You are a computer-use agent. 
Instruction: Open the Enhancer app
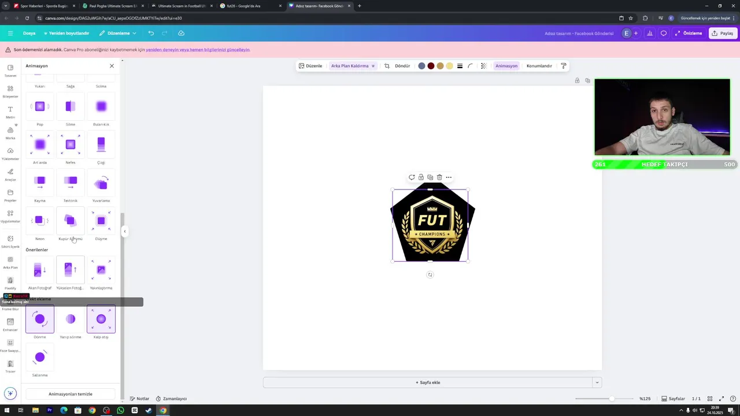[x=10, y=325]
